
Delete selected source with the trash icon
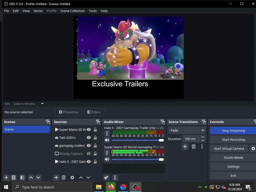pos(64,177)
